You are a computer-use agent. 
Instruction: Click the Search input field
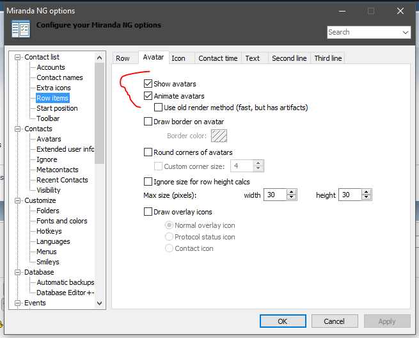[x=364, y=33]
